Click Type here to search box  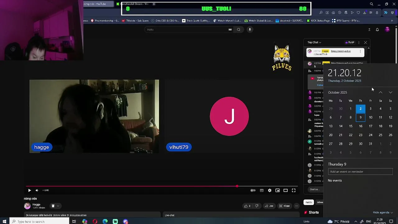39,222
